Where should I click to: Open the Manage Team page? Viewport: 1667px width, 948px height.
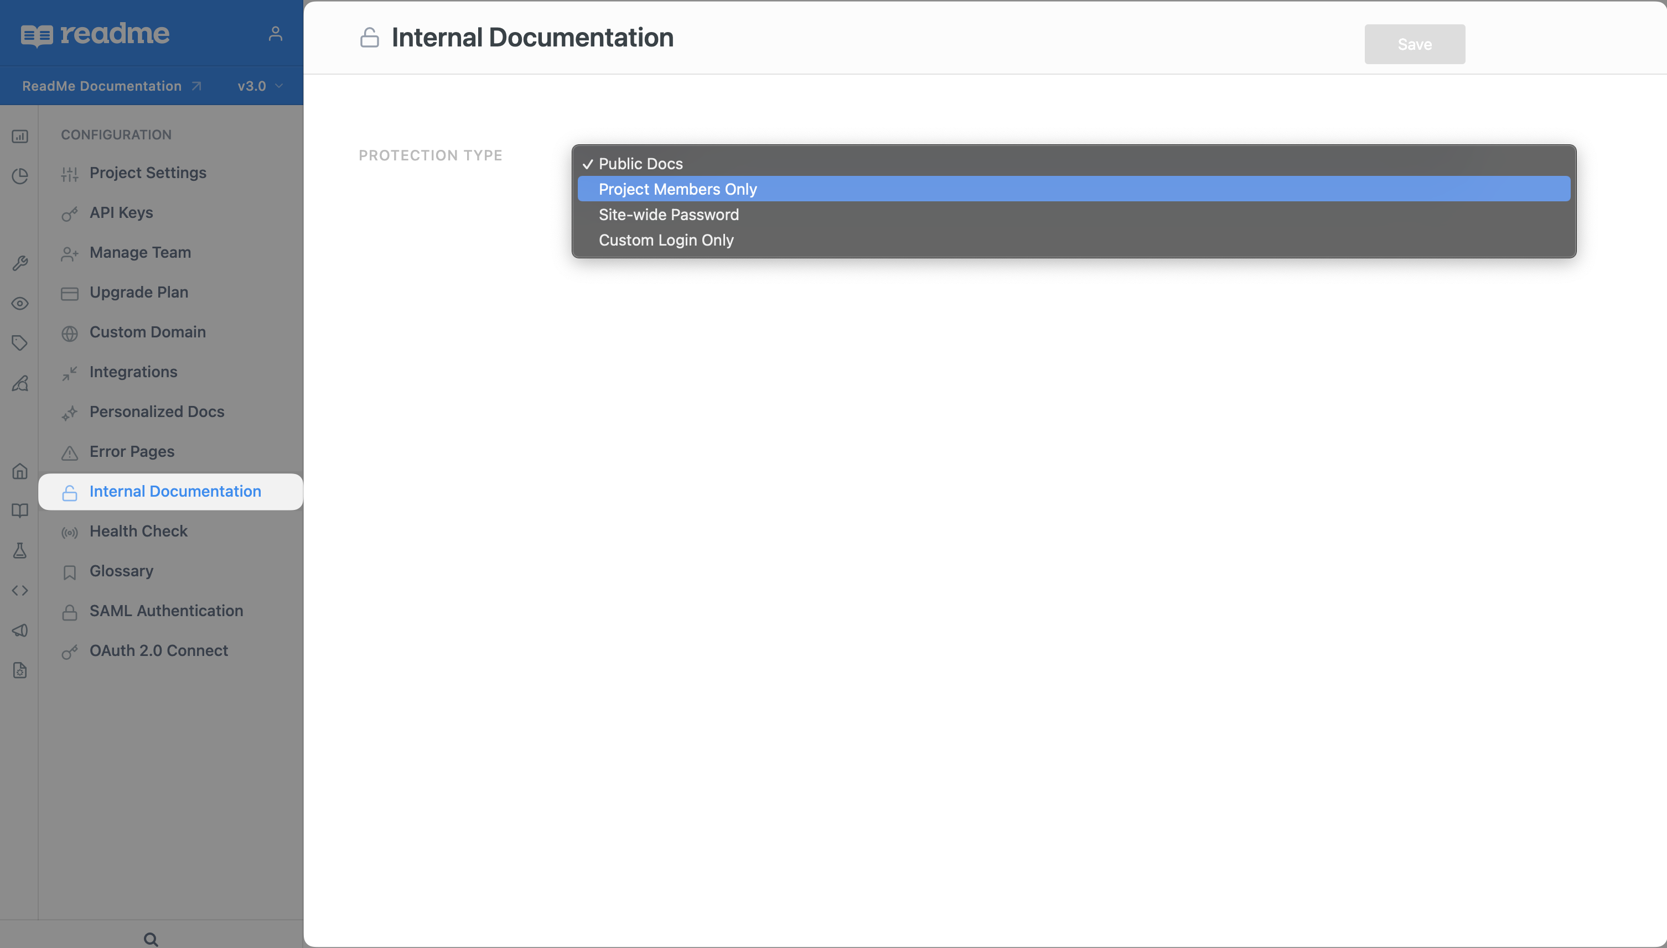pos(140,253)
